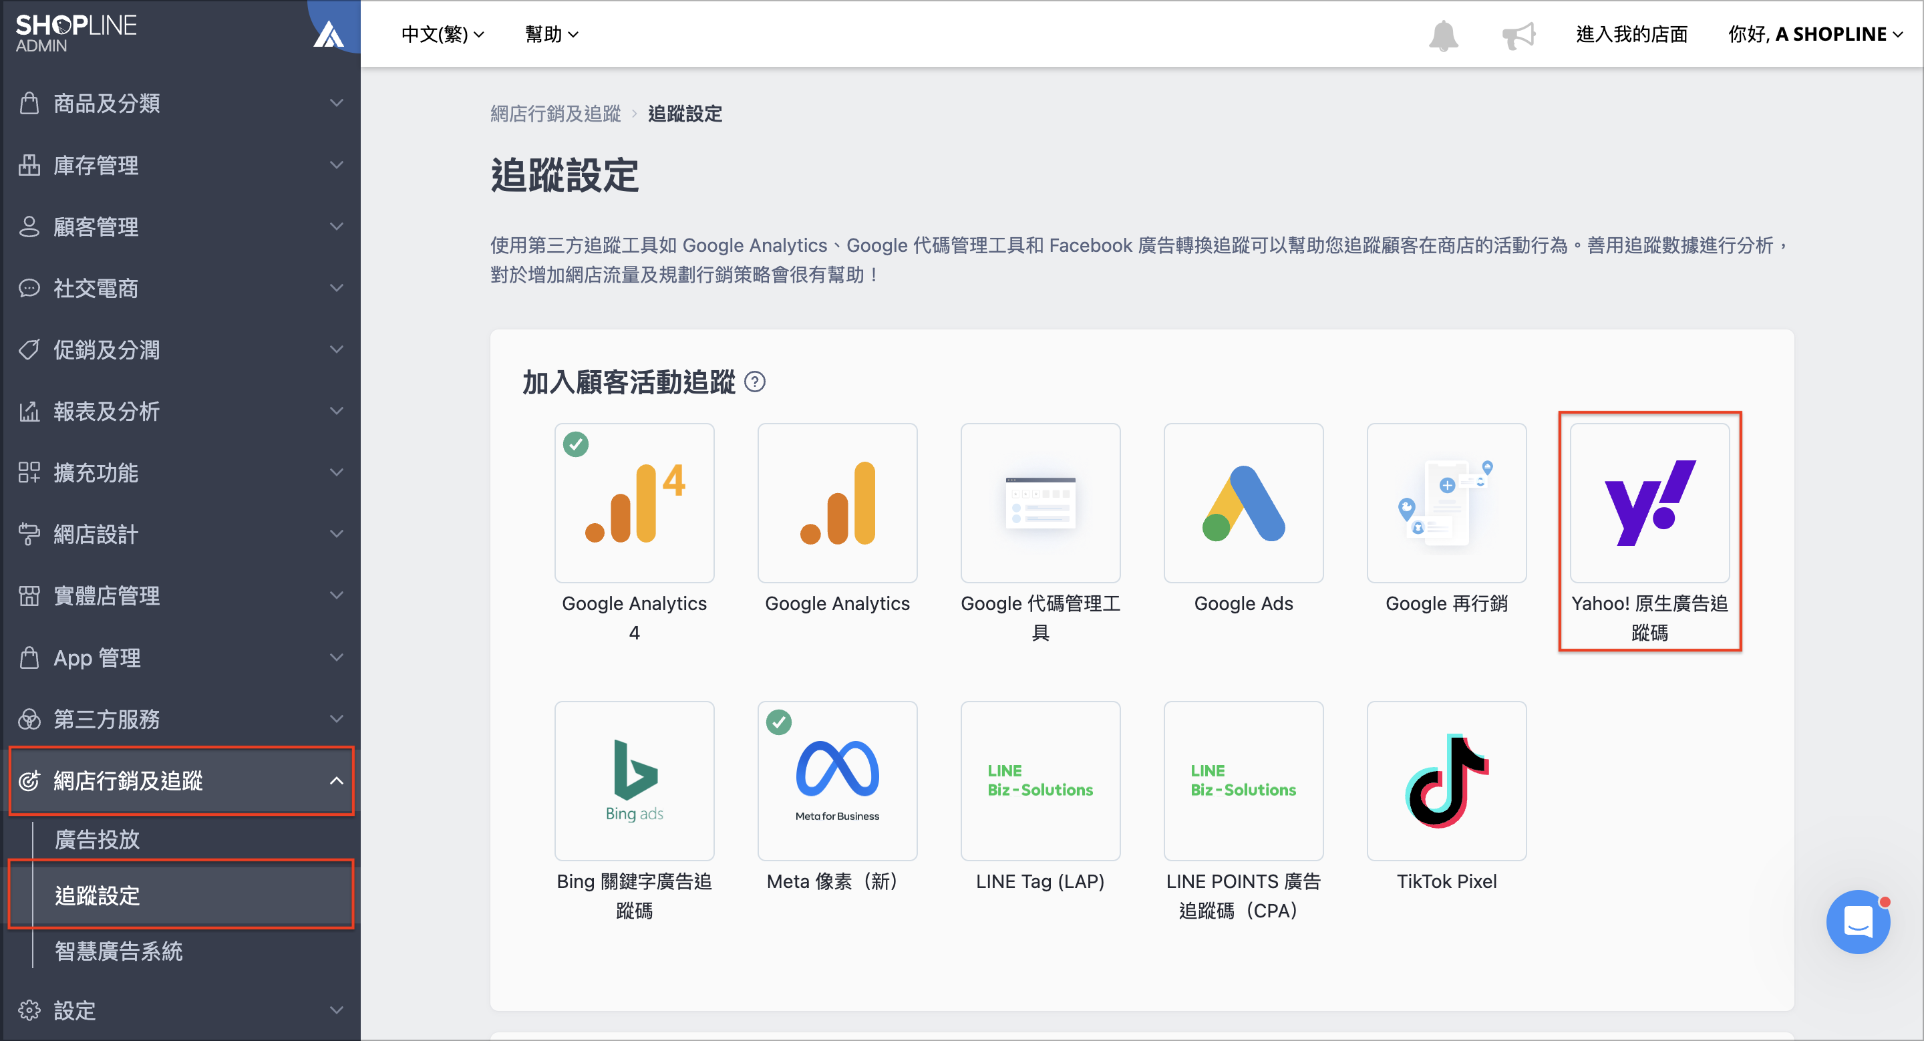Image resolution: width=1924 pixels, height=1041 pixels.
Task: Click the green check on Google Analytics 4
Action: pyautogui.click(x=576, y=444)
